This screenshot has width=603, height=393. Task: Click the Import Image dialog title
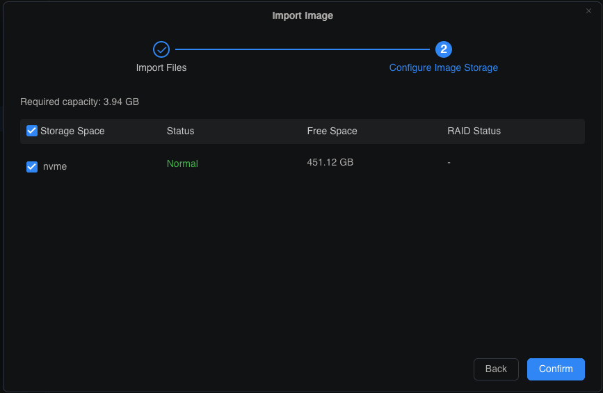pos(303,15)
